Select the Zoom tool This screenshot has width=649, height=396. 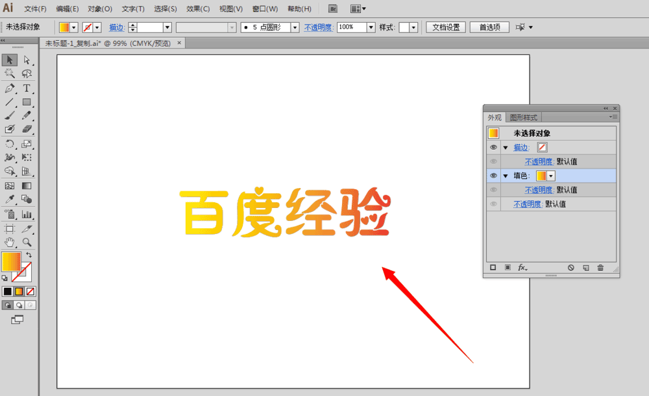tap(27, 242)
